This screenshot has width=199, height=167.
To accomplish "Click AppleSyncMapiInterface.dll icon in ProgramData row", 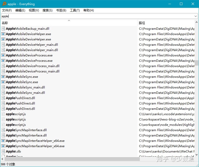I will [x=3, y=135].
